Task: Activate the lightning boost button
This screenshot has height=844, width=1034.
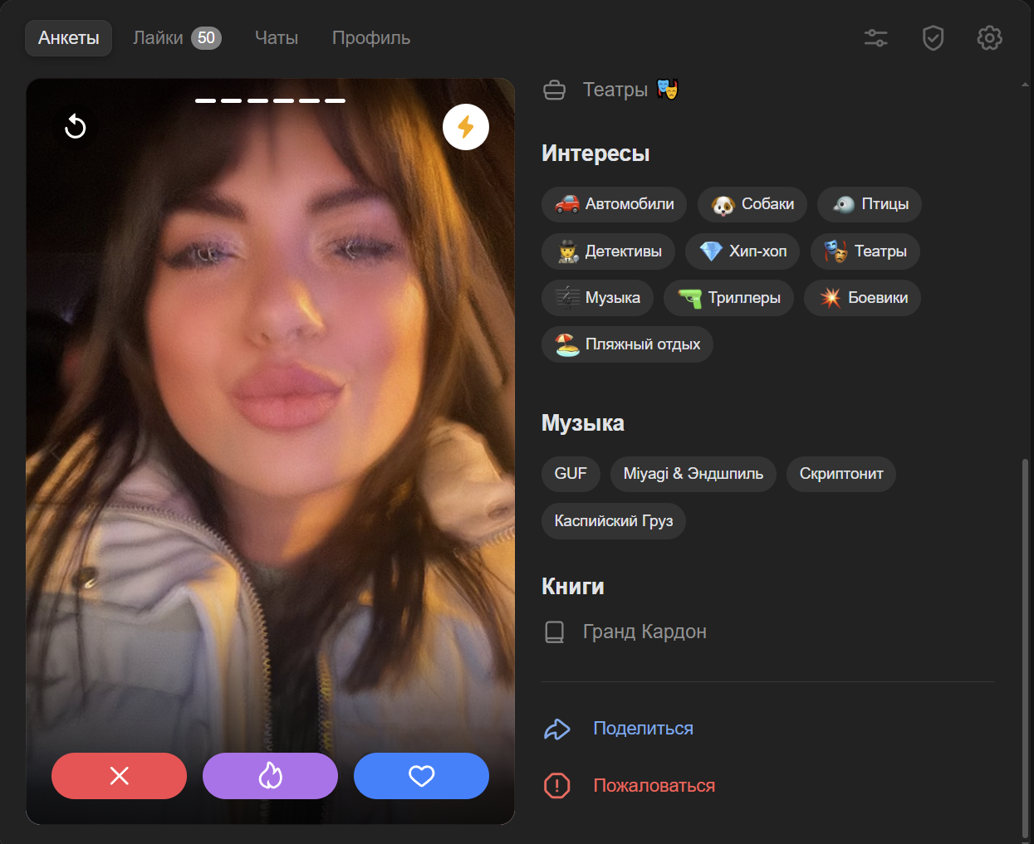Action: pyautogui.click(x=466, y=127)
